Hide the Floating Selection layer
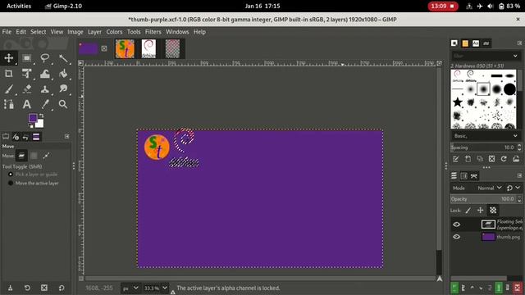This screenshot has height=295, width=525. (456, 225)
